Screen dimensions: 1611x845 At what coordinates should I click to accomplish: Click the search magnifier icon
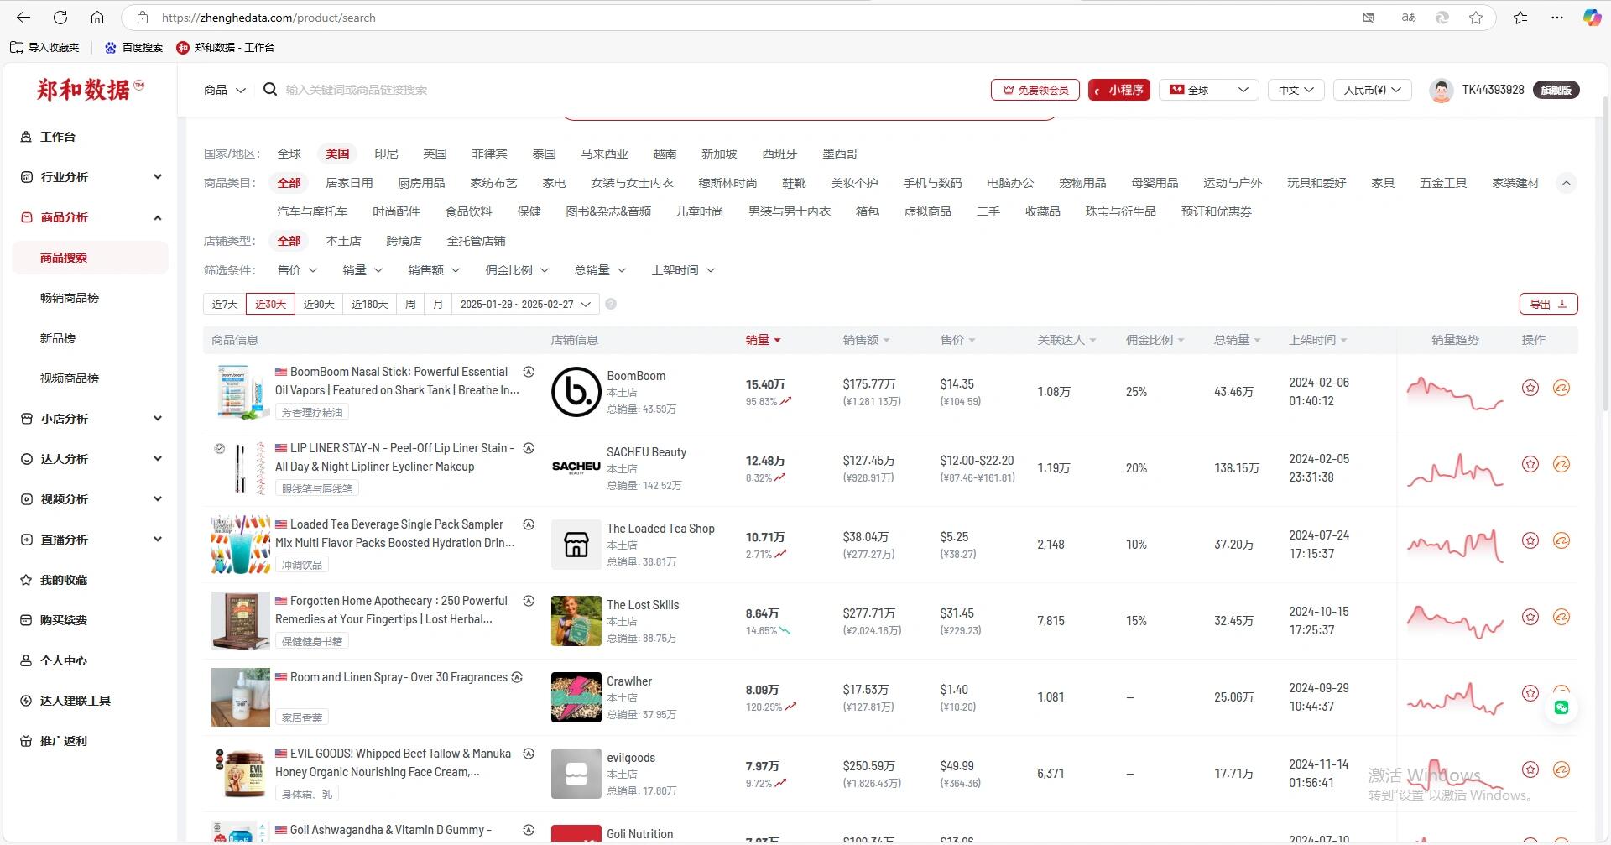tap(270, 89)
